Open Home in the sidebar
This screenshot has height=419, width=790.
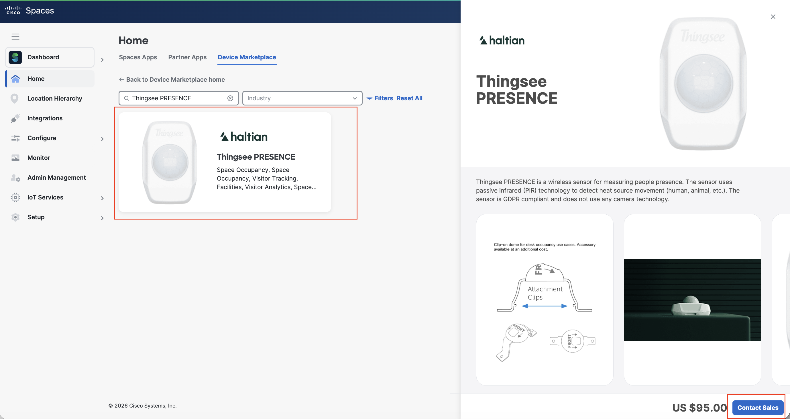(x=50, y=79)
